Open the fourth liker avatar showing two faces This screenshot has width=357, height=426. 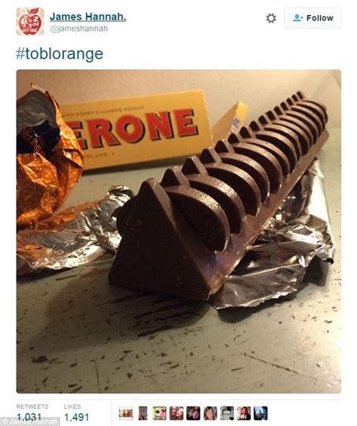(x=176, y=413)
